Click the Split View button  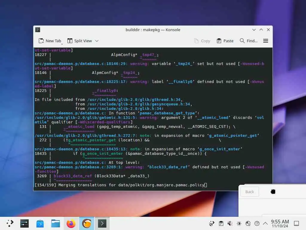(79, 41)
